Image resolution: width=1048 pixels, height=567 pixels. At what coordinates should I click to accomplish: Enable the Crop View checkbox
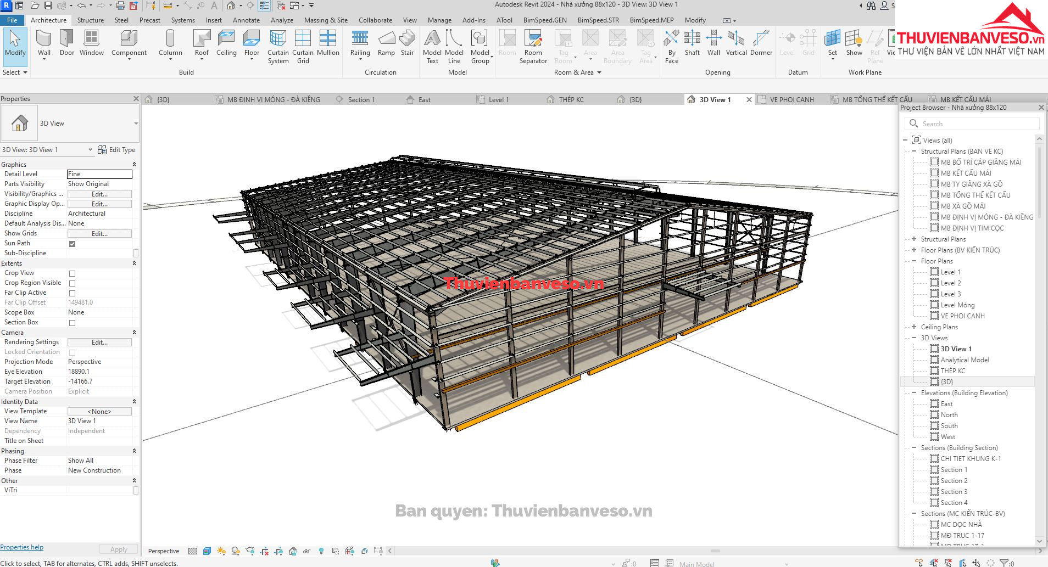click(72, 273)
